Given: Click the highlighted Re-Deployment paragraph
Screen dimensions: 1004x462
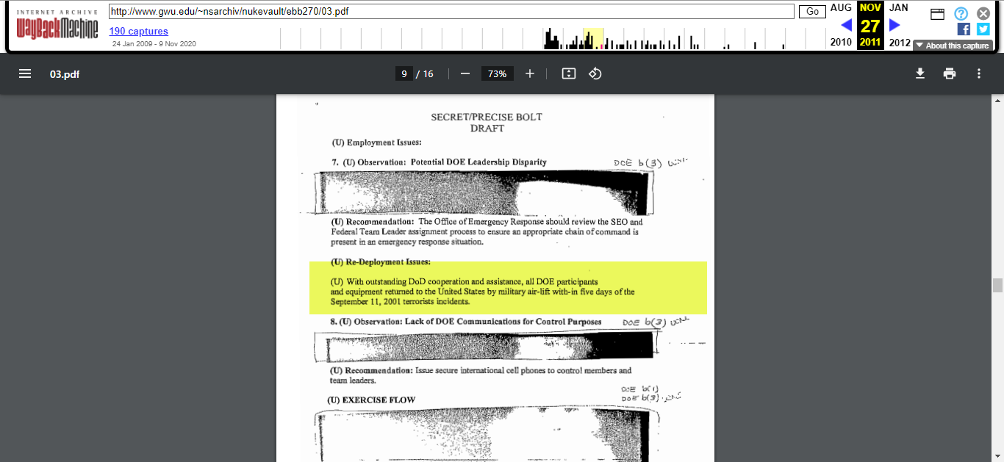Looking at the screenshot, I should [483, 292].
